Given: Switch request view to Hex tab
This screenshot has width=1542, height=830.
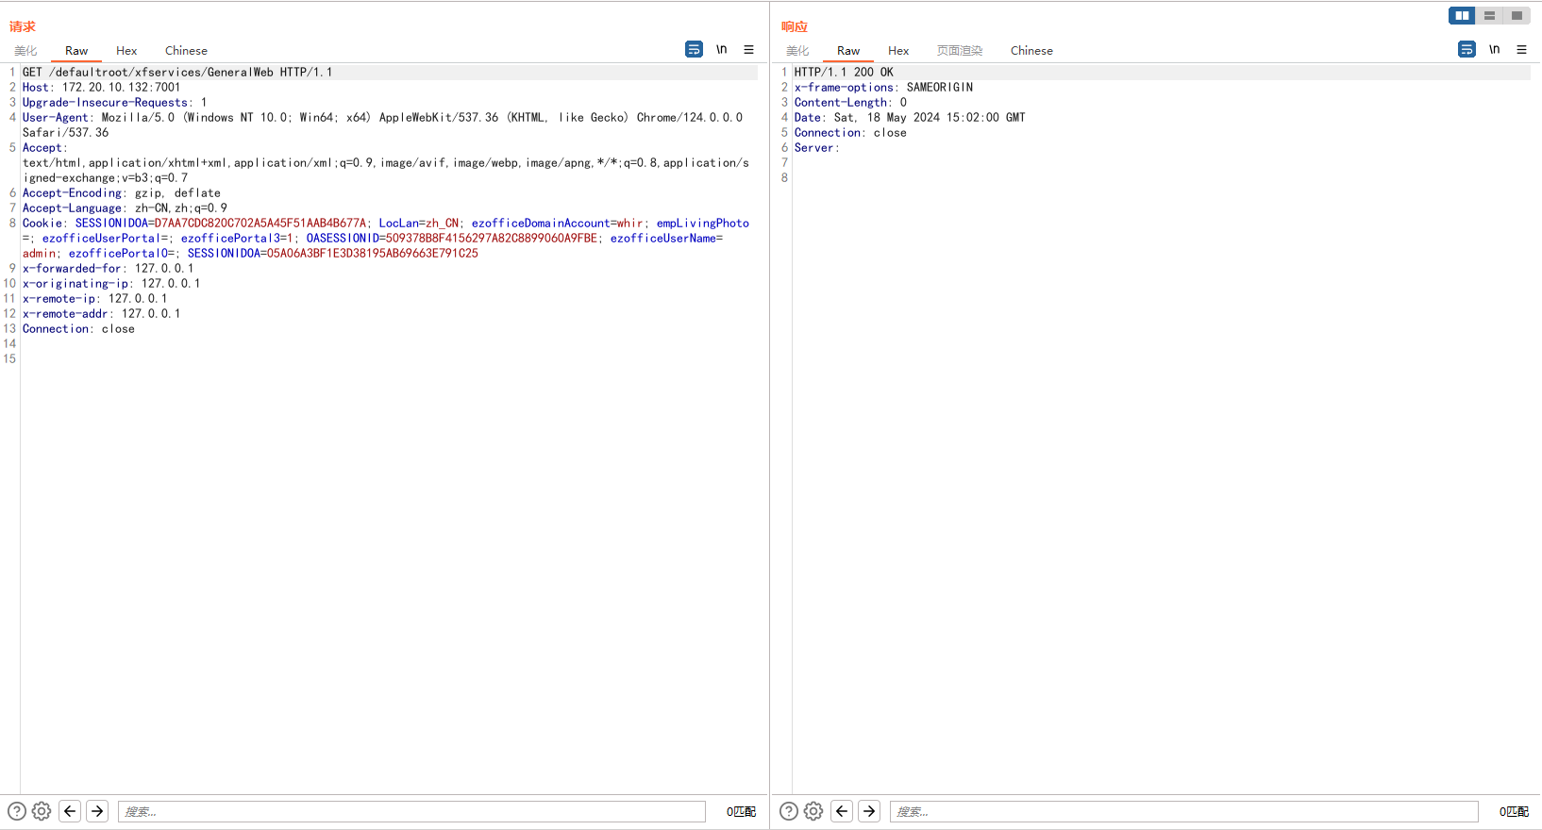Looking at the screenshot, I should tap(126, 51).
